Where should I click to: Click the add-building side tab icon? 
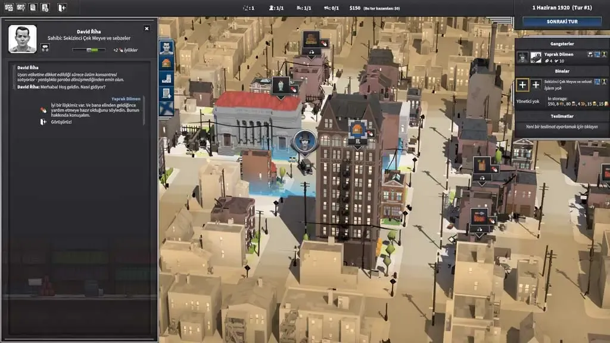click(166, 93)
